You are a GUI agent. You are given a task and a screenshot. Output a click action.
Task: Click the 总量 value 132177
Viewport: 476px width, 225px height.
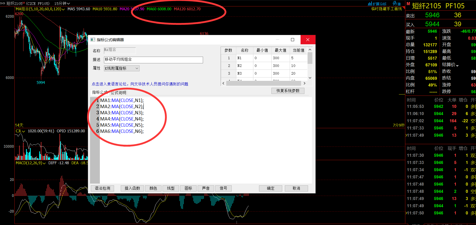coord(430,45)
